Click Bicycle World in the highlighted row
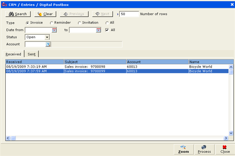The image size is (235, 156). (x=201, y=71)
